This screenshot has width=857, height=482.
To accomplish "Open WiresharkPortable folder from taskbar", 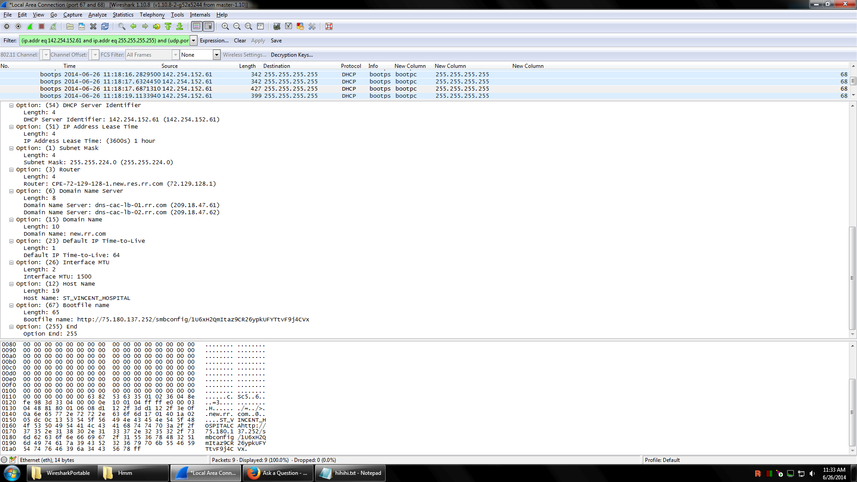I will [61, 473].
